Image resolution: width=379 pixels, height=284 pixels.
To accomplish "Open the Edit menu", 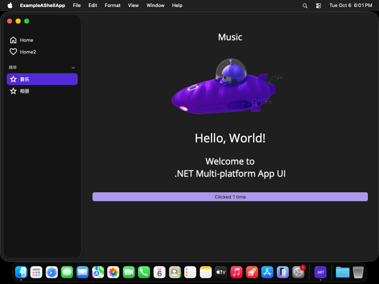I will (93, 5).
